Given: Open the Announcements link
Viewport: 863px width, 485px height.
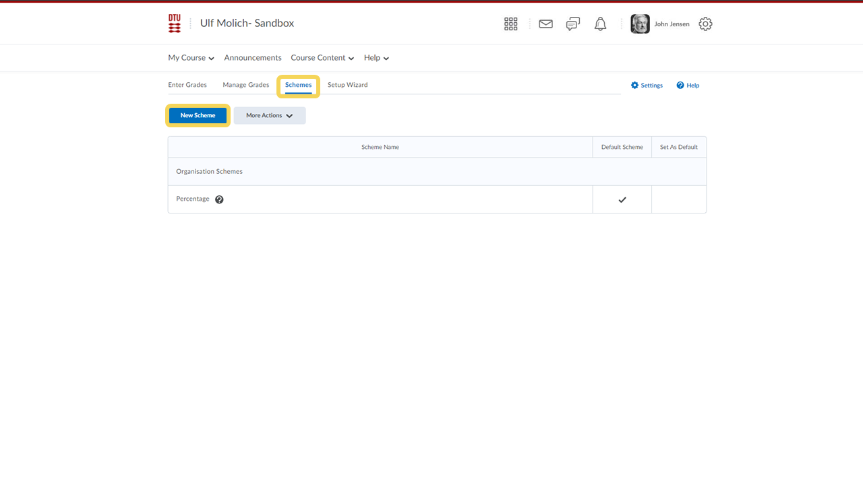Looking at the screenshot, I should (x=253, y=58).
